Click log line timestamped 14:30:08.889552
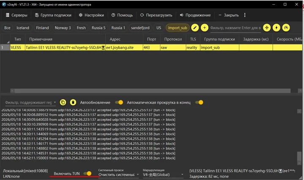This screenshot has width=304, height=180. [88, 115]
